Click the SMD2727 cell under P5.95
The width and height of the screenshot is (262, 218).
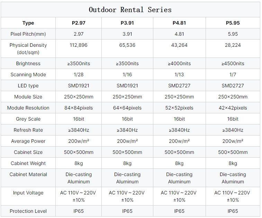click(233, 86)
